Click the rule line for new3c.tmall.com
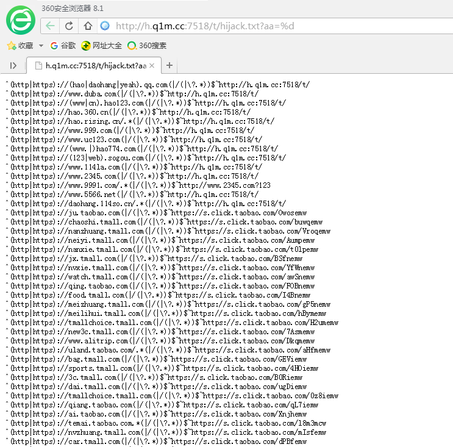 click(x=160, y=332)
